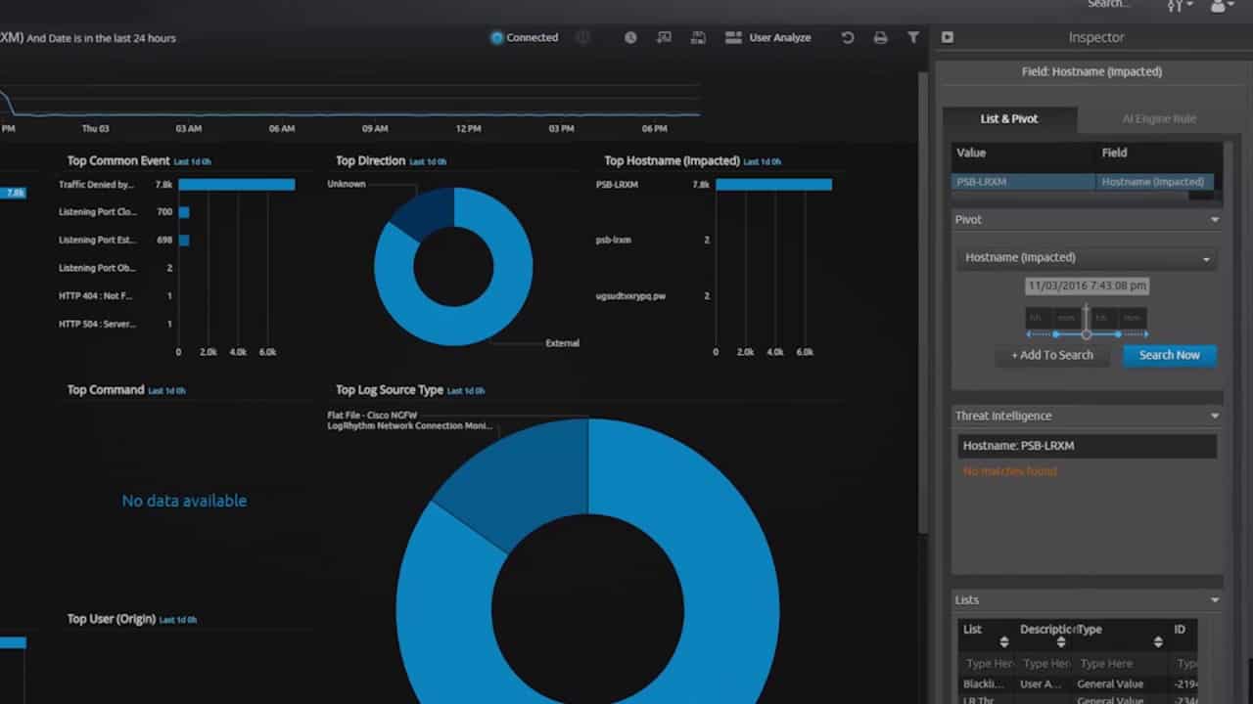Sort by the Type column arrows
Image resolution: width=1253 pixels, height=704 pixels.
pos(1158,641)
